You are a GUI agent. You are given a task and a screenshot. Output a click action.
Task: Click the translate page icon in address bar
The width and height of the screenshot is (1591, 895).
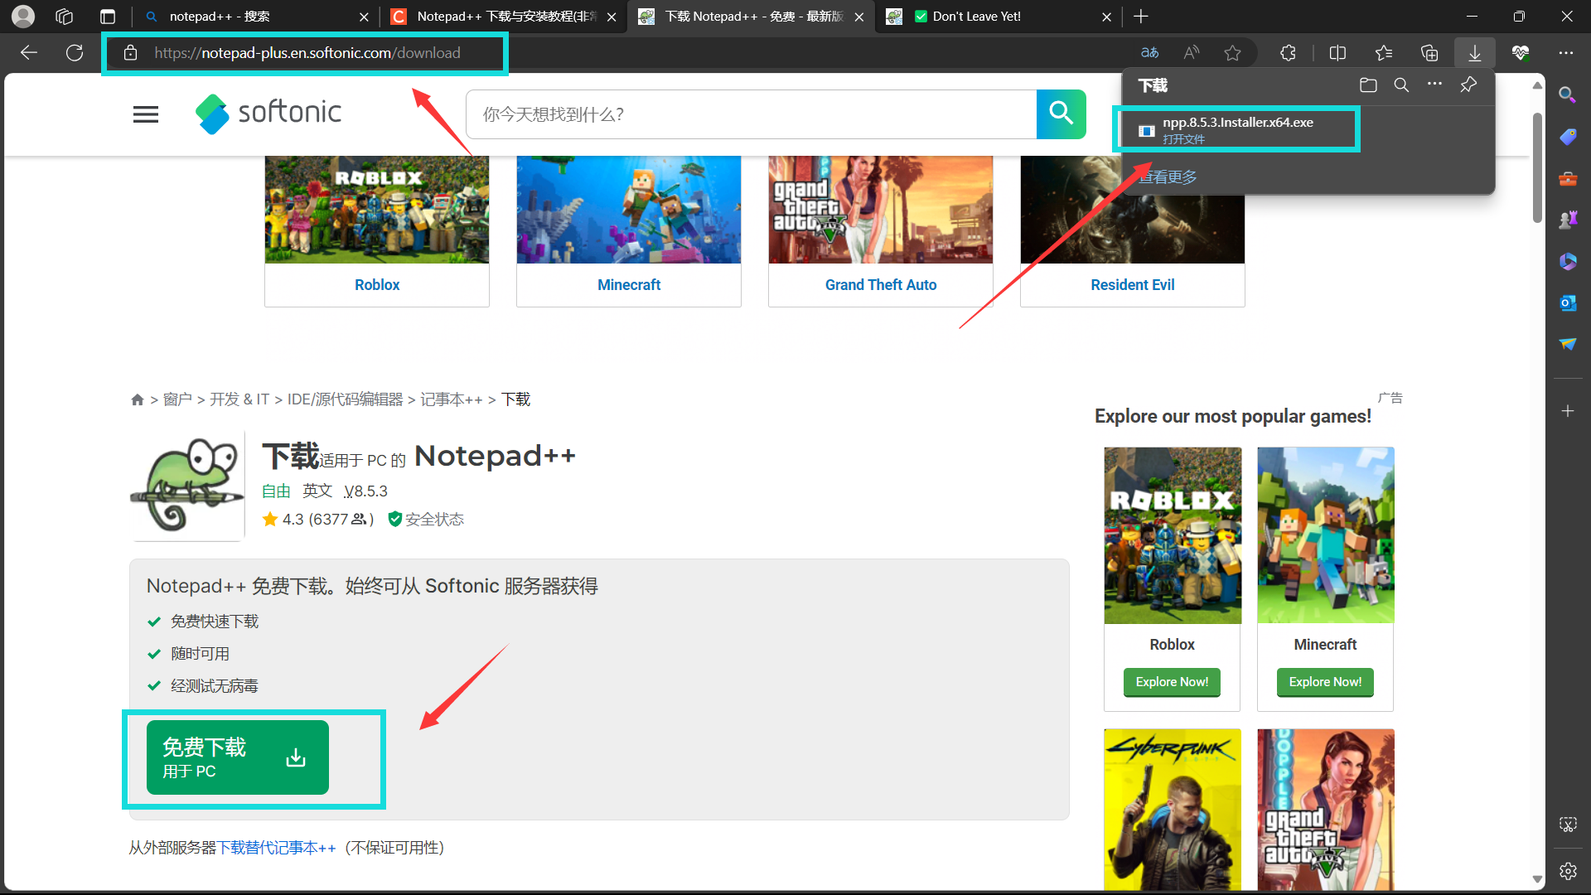click(1149, 53)
